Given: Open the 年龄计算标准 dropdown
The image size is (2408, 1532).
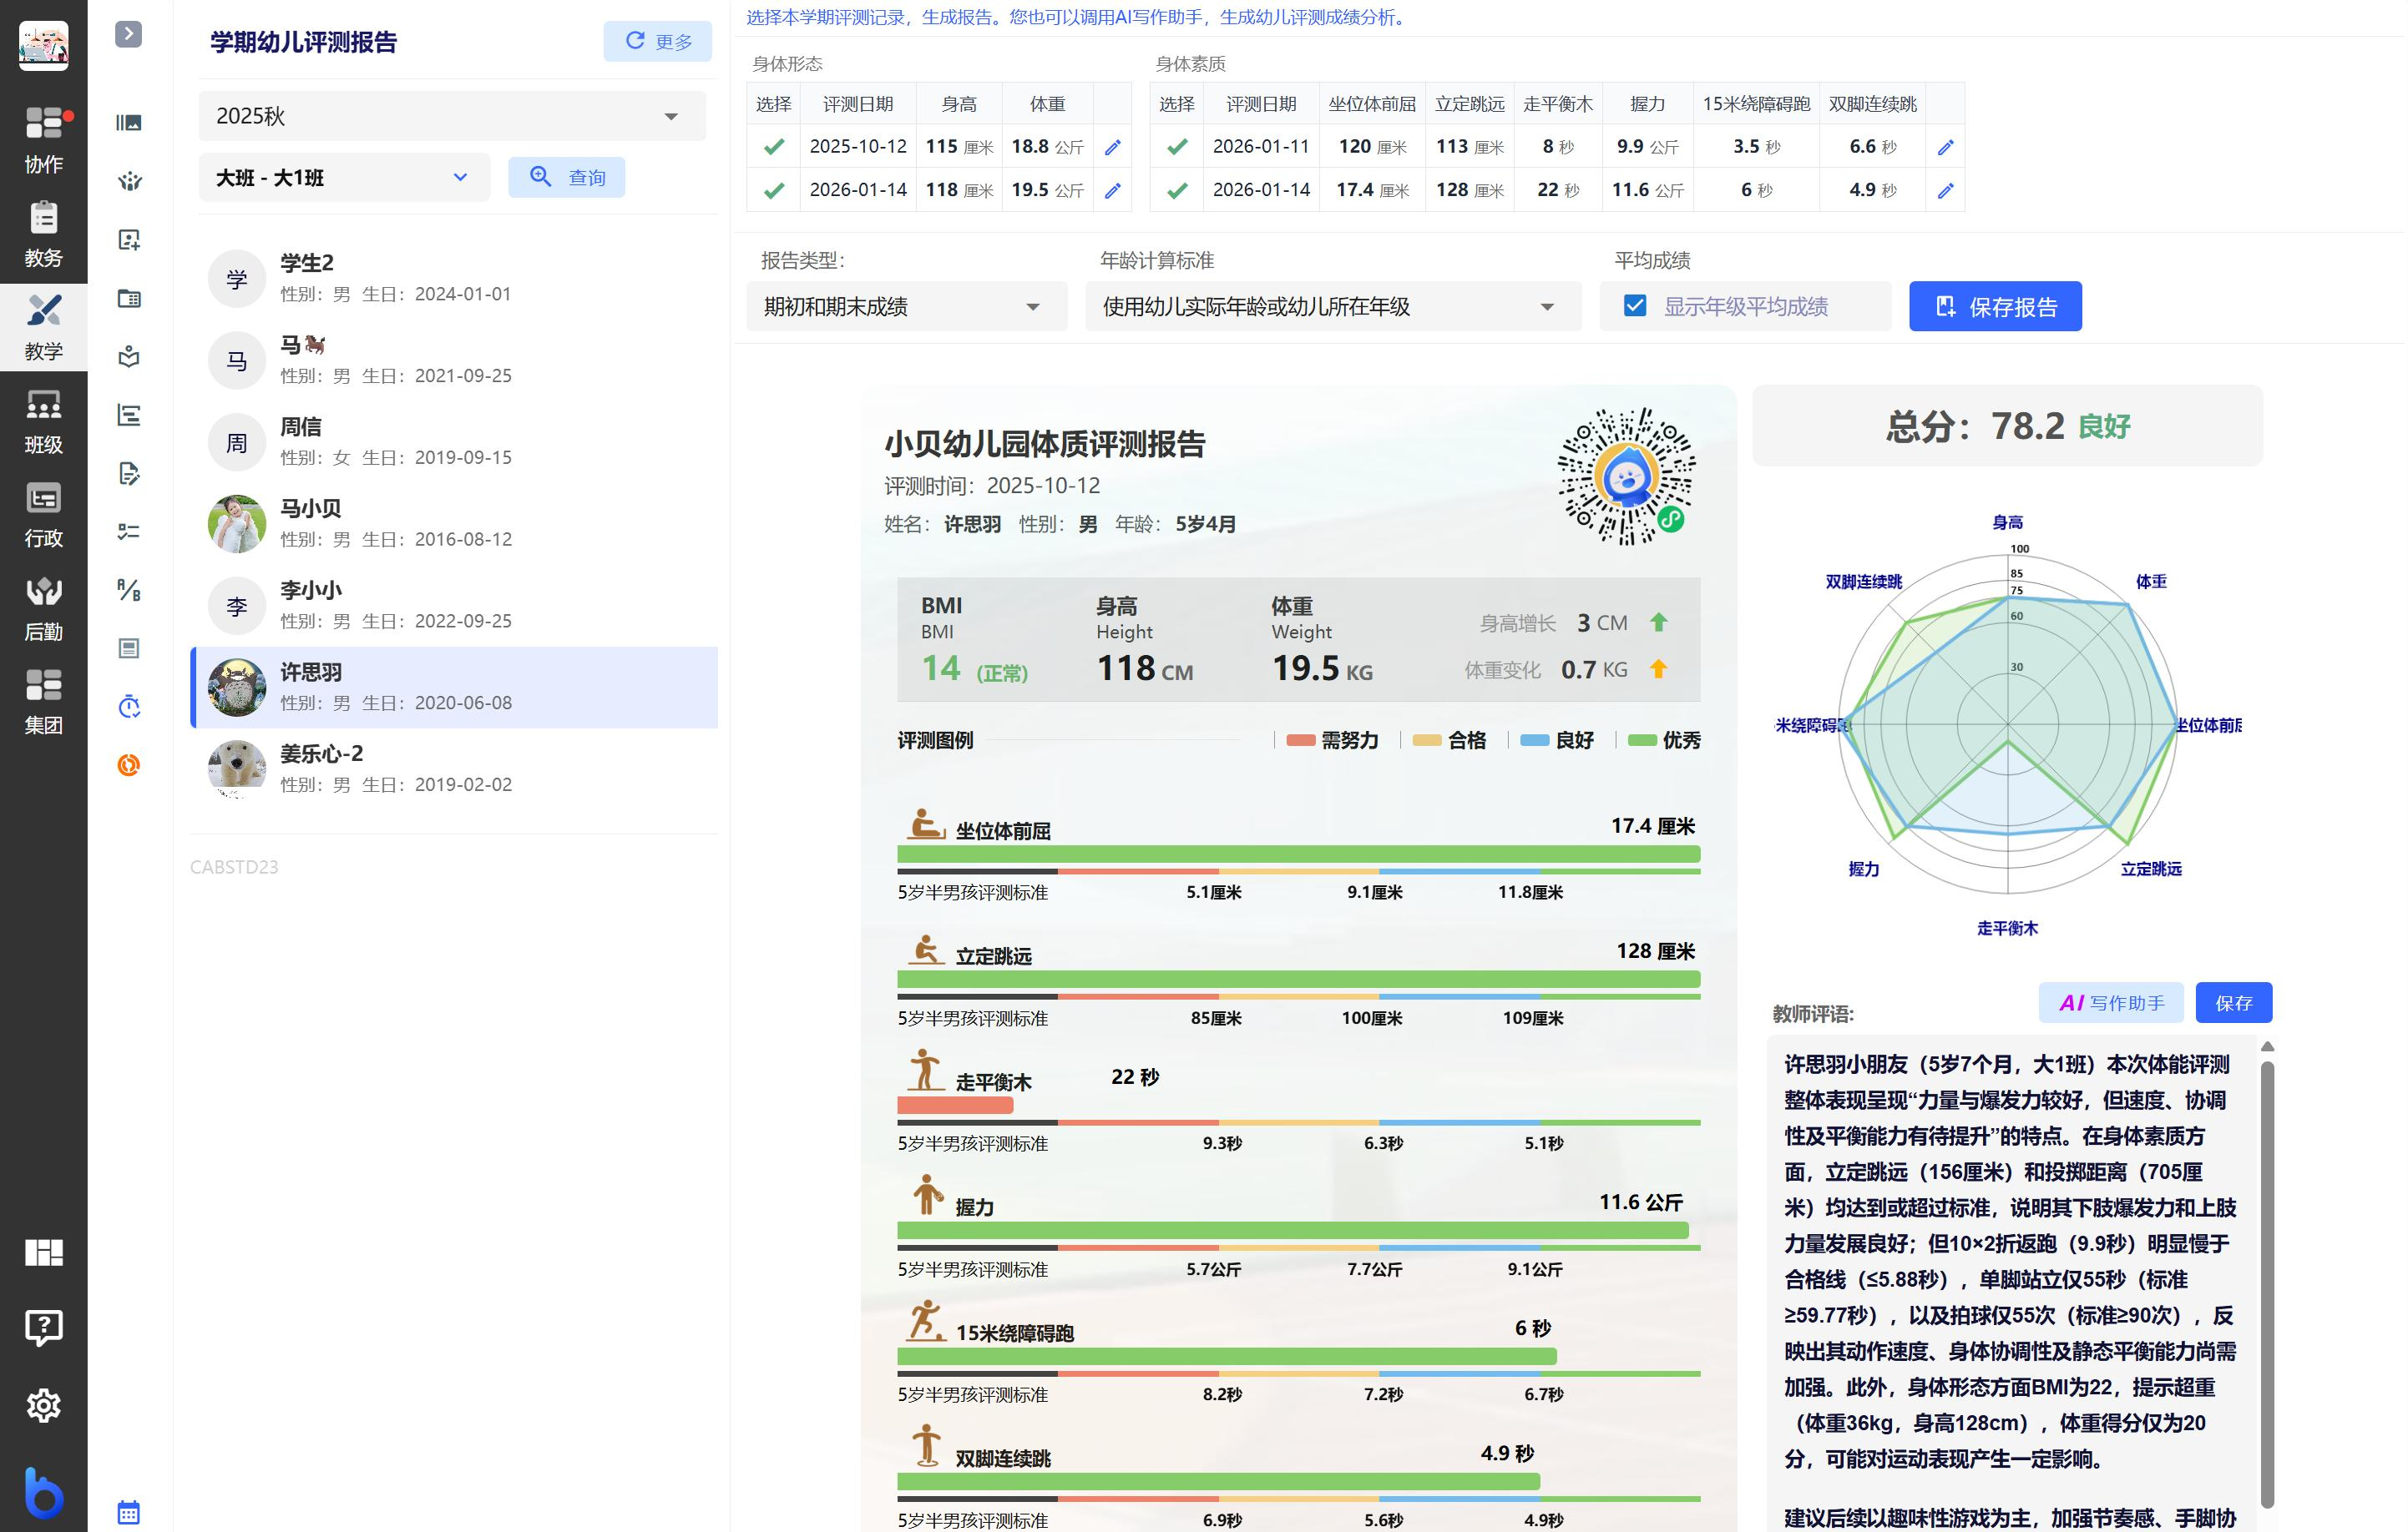Looking at the screenshot, I should [x=1333, y=307].
